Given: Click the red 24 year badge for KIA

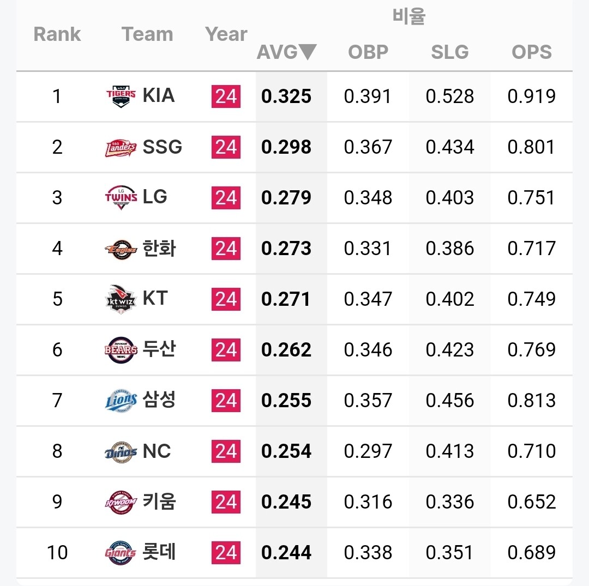Looking at the screenshot, I should [226, 96].
